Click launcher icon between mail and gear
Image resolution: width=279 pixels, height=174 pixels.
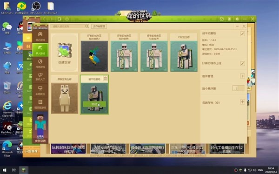tap(229, 19)
